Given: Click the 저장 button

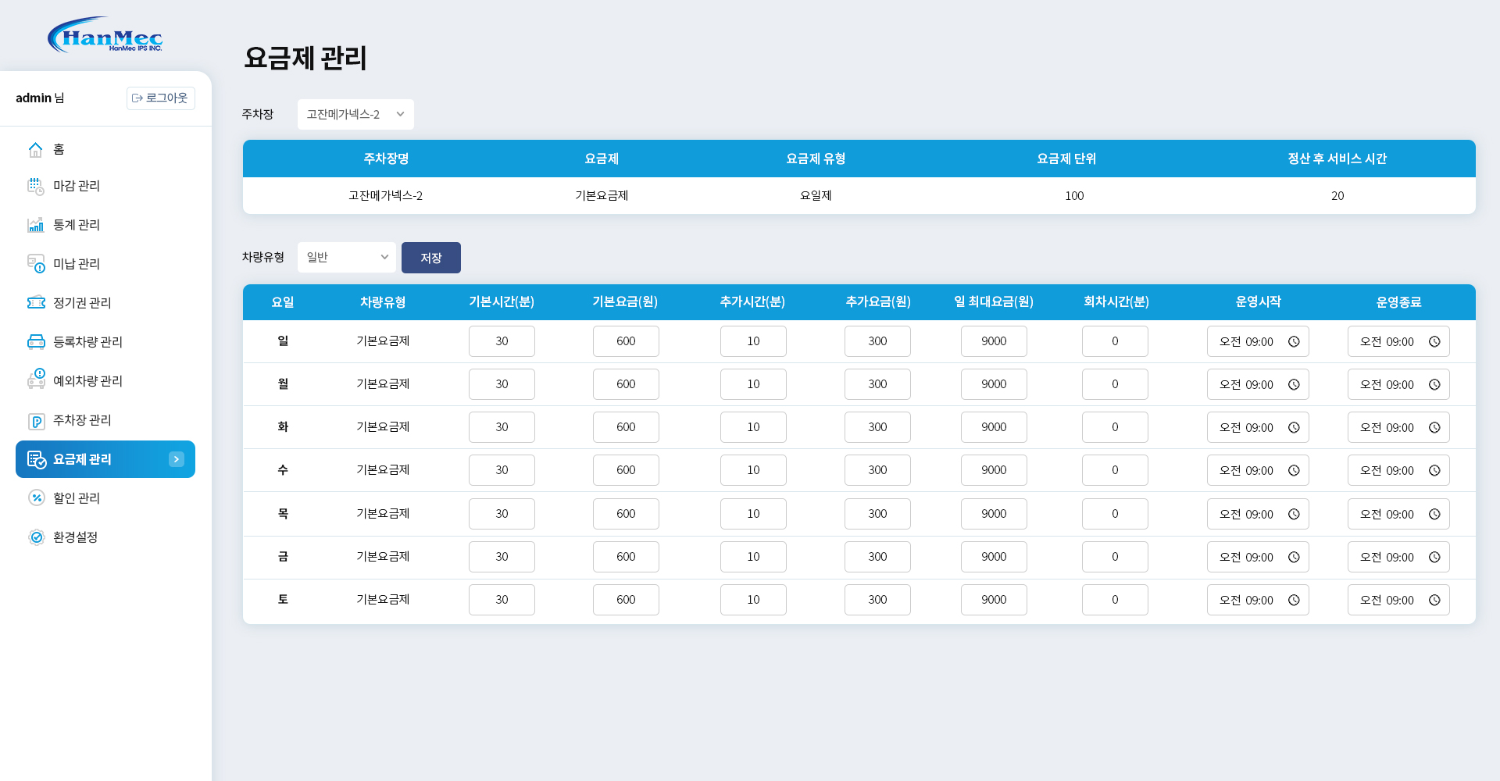Looking at the screenshot, I should point(431,258).
